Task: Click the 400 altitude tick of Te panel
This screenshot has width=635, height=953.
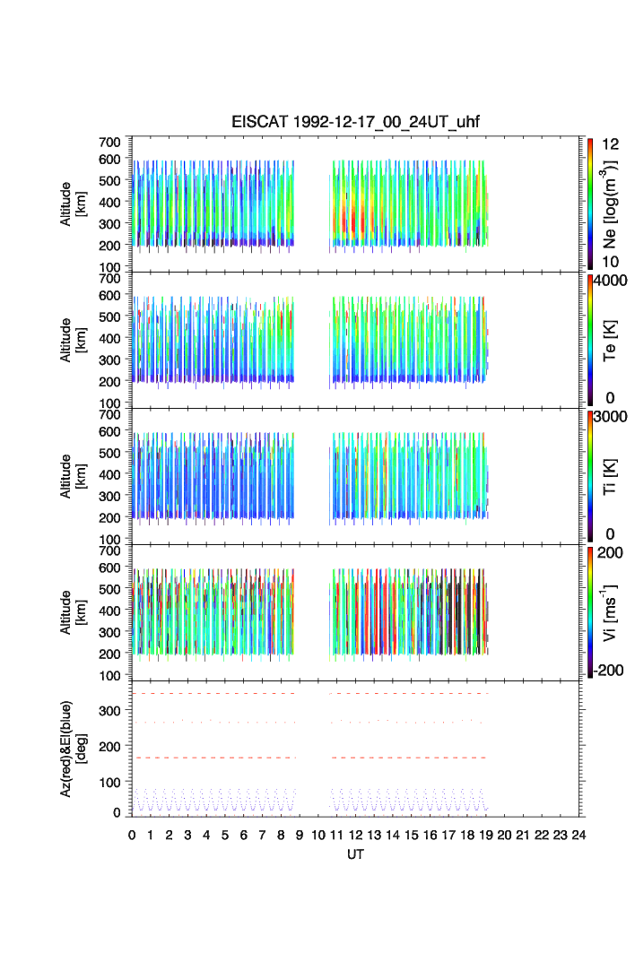Action: pyautogui.click(x=109, y=338)
